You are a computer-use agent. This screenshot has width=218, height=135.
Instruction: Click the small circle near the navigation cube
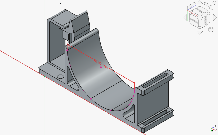(214, 3)
